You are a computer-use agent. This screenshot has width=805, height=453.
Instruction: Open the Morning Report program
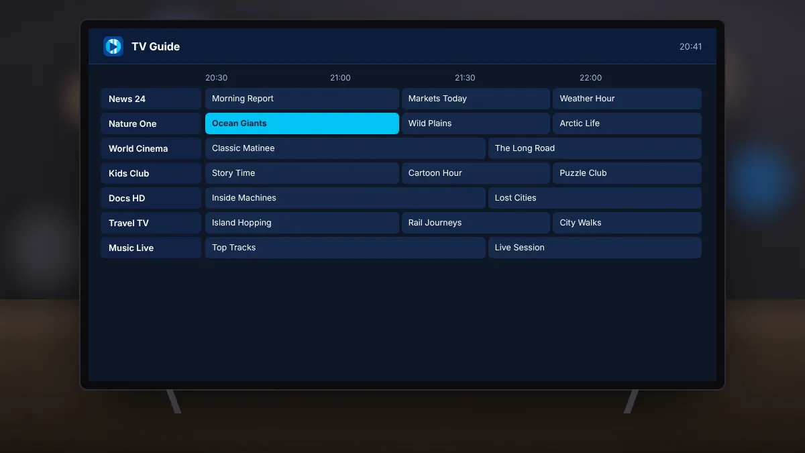pyautogui.click(x=302, y=99)
